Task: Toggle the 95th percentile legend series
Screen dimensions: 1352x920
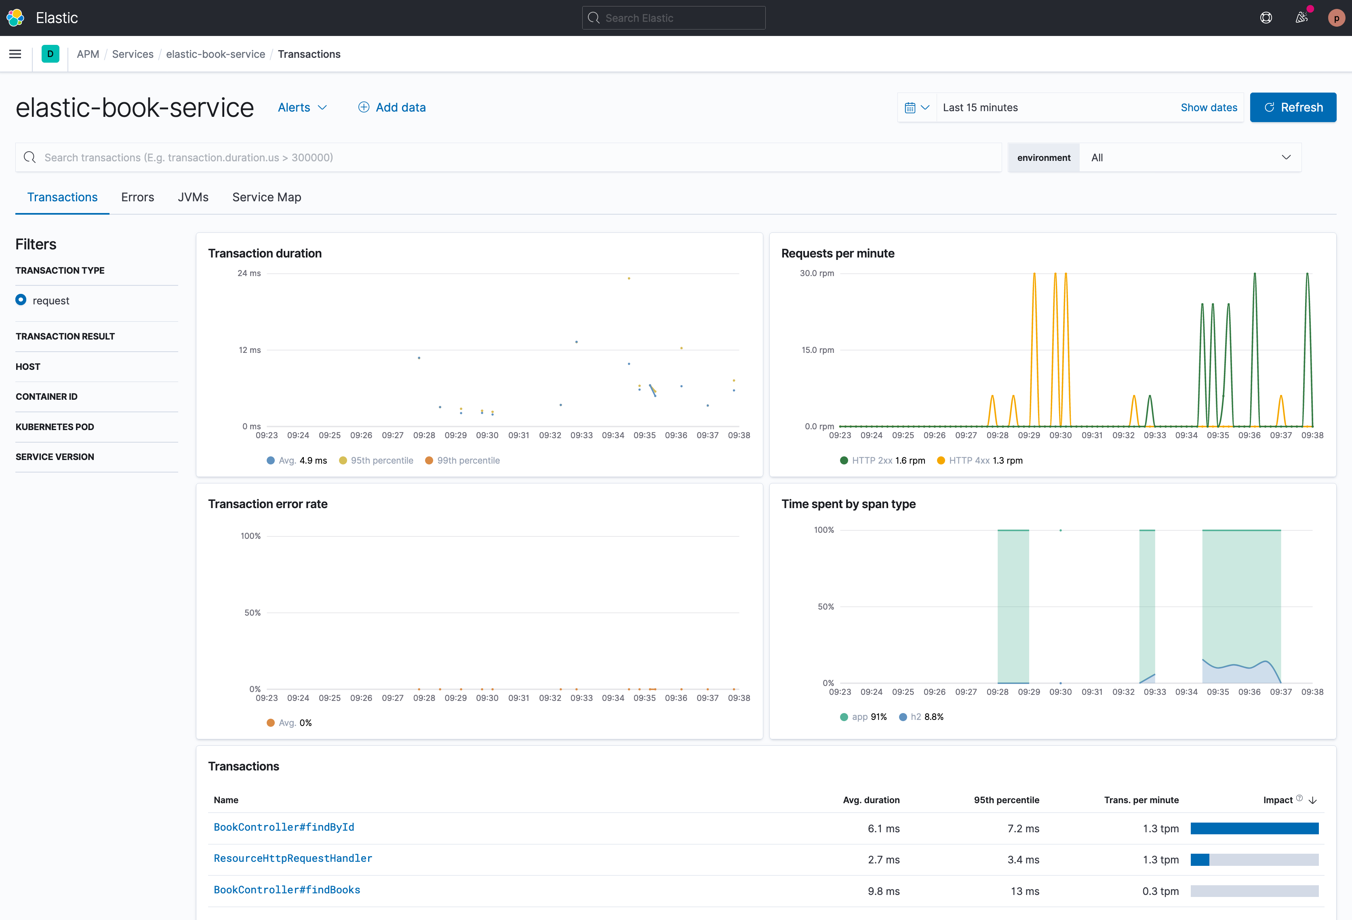Action: (x=381, y=460)
